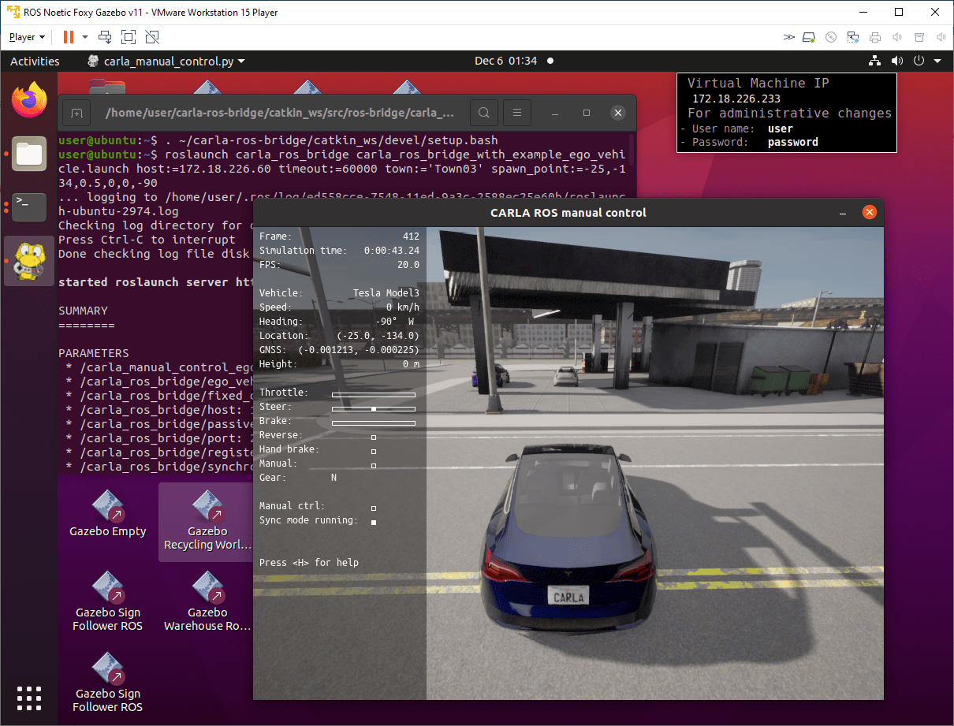The width and height of the screenshot is (954, 726).
Task: Open new terminal tab with plus icon
Action: pos(76,114)
